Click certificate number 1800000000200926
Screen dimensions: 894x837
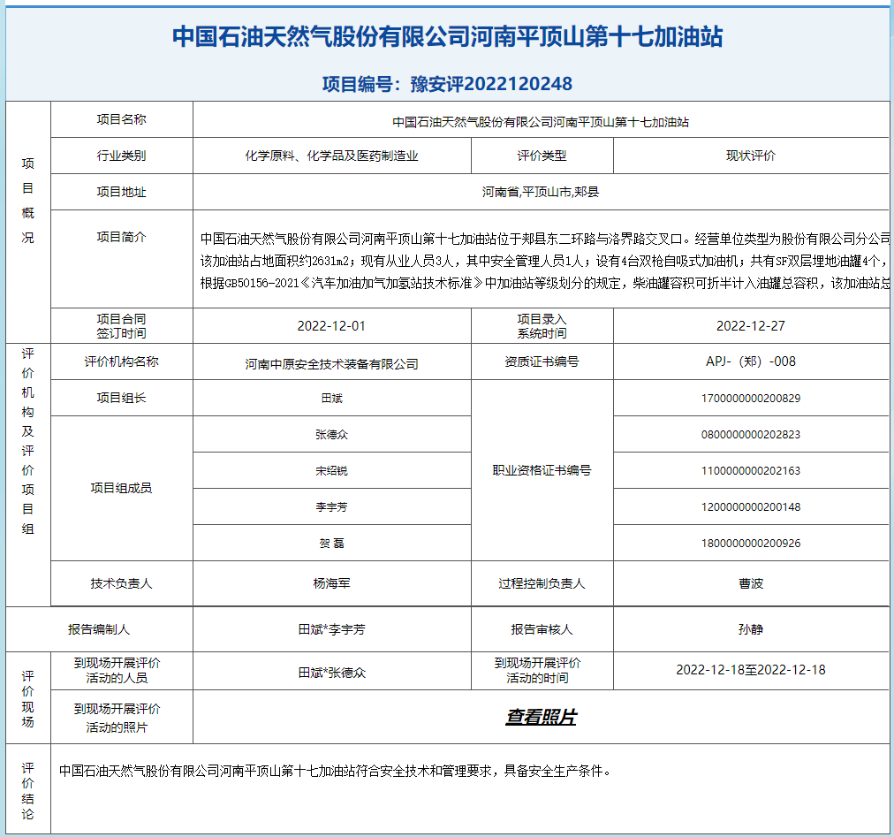751,544
